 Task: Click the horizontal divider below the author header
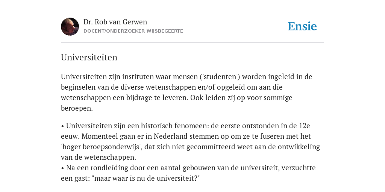click(x=192, y=43)
